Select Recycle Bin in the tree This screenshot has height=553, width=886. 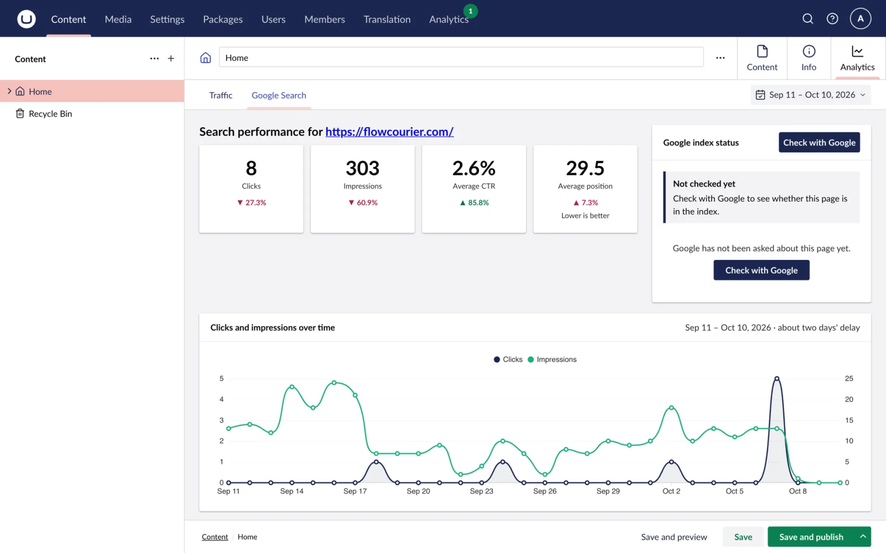(x=92, y=113)
